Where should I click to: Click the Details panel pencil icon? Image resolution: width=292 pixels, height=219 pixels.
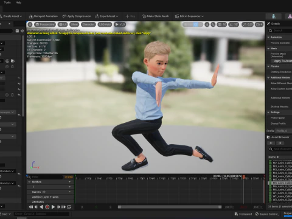[x=268, y=24]
